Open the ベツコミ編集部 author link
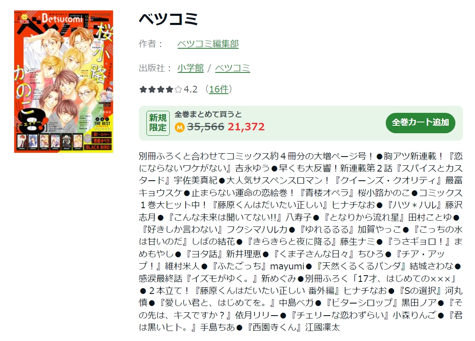This screenshot has width=475, height=341. coord(208,44)
